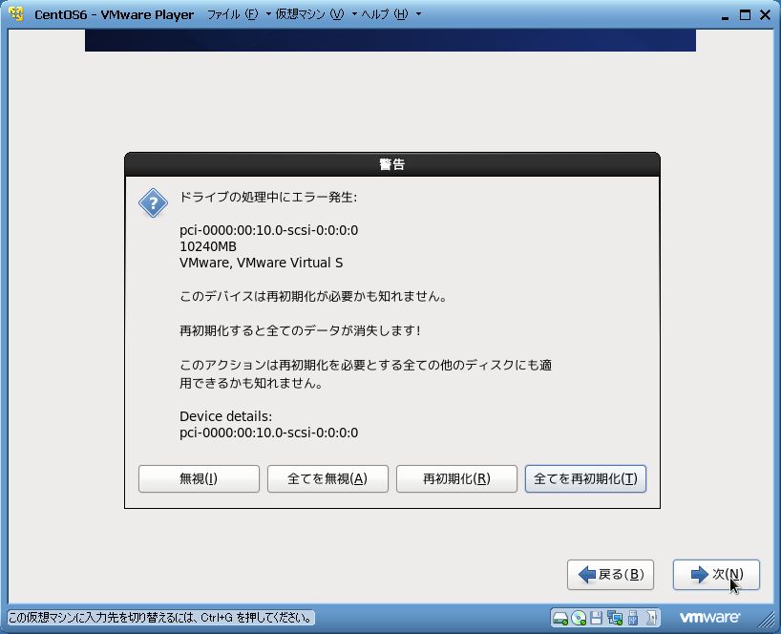Choose the 全てを無視(A) button

[327, 478]
